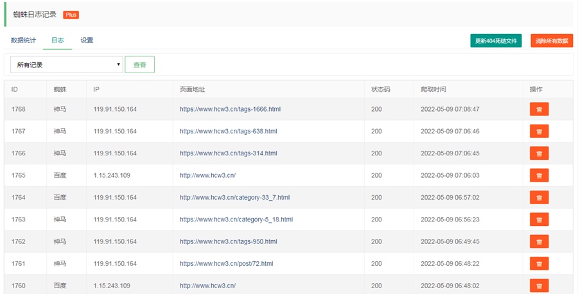Switch to the 数据统计 tab
This screenshot has width=578, height=294.
[23, 40]
